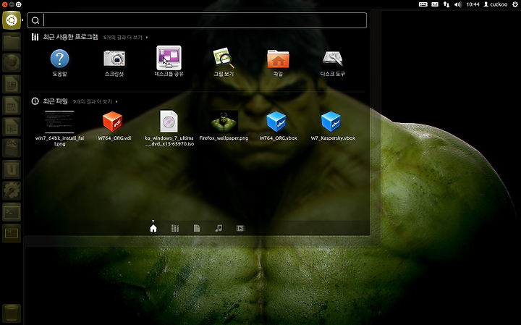Switch to the Music lens tab
This screenshot has height=325, width=521.
point(219,228)
